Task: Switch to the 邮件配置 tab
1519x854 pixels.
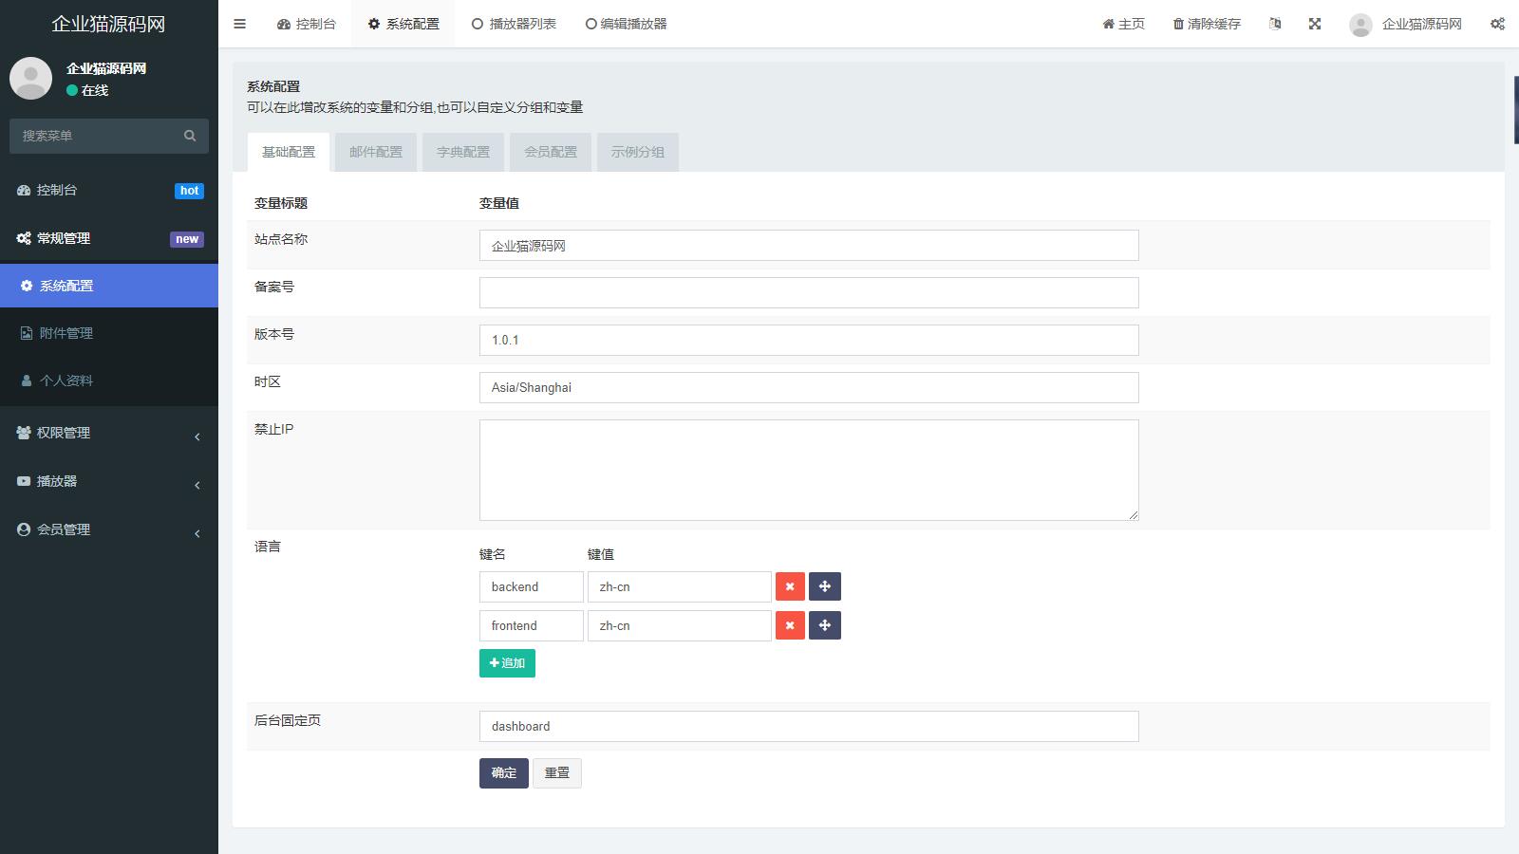Action: pos(376,152)
